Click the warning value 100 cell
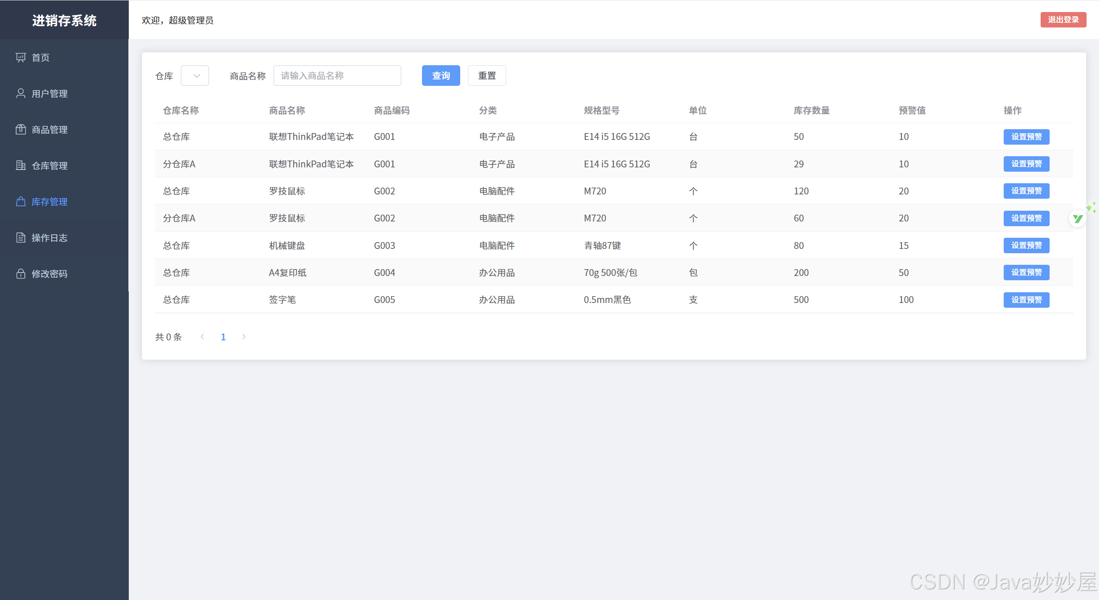Viewport: 1099px width, 600px height. 906,300
